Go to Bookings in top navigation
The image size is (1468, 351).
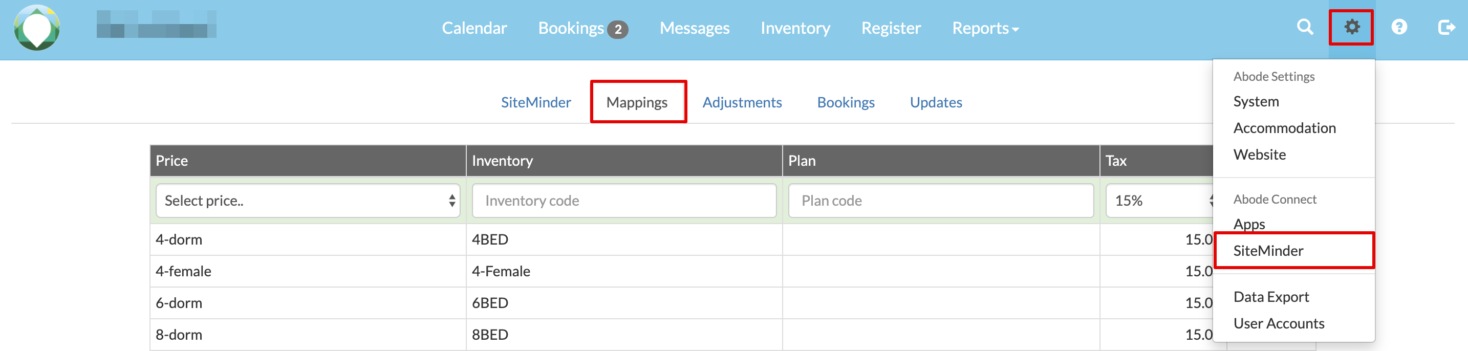[x=571, y=28]
